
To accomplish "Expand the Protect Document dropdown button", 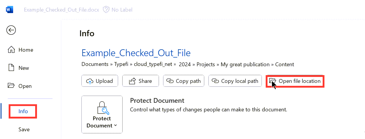I will click(102, 114).
